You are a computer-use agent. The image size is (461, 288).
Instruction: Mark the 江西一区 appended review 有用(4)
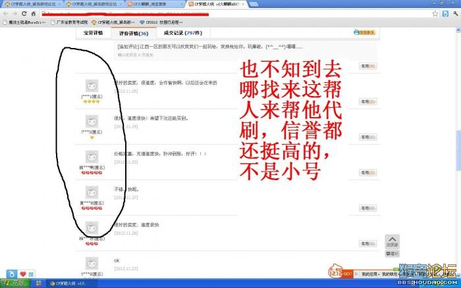(x=367, y=66)
